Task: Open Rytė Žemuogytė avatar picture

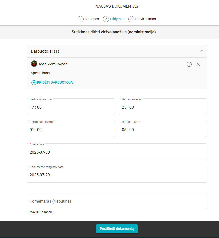Action: pos(34,64)
